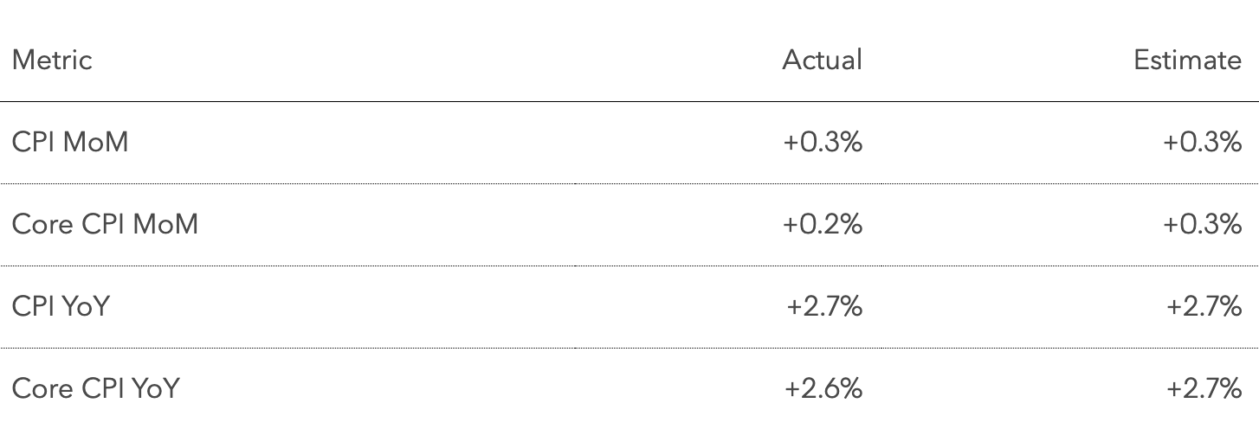Click the Core CPI YoY estimate value
The width and height of the screenshot is (1259, 448).
(1204, 388)
